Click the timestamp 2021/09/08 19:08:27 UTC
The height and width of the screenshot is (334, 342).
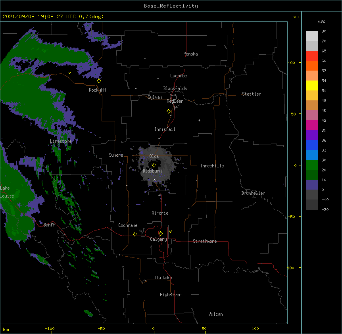coord(39,17)
